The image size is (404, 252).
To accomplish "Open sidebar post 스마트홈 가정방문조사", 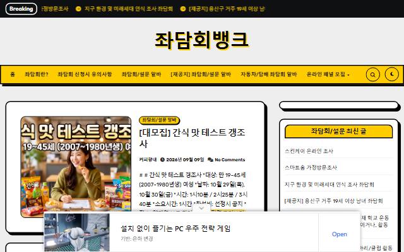I will (x=311, y=168).
